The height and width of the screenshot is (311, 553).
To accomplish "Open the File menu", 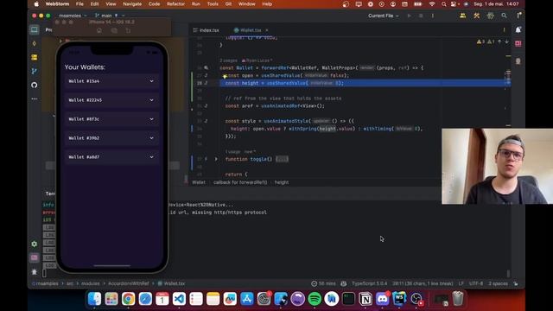I will [79, 3].
